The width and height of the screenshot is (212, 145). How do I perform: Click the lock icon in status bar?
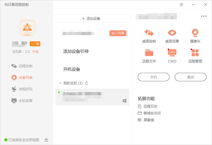pyautogui.click(x=46, y=140)
